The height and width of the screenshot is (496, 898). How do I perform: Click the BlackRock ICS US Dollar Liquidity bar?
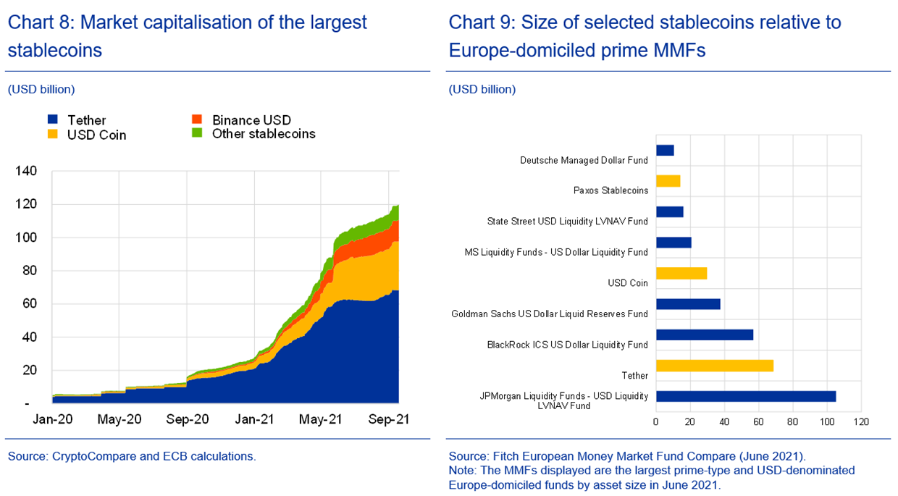click(705, 335)
